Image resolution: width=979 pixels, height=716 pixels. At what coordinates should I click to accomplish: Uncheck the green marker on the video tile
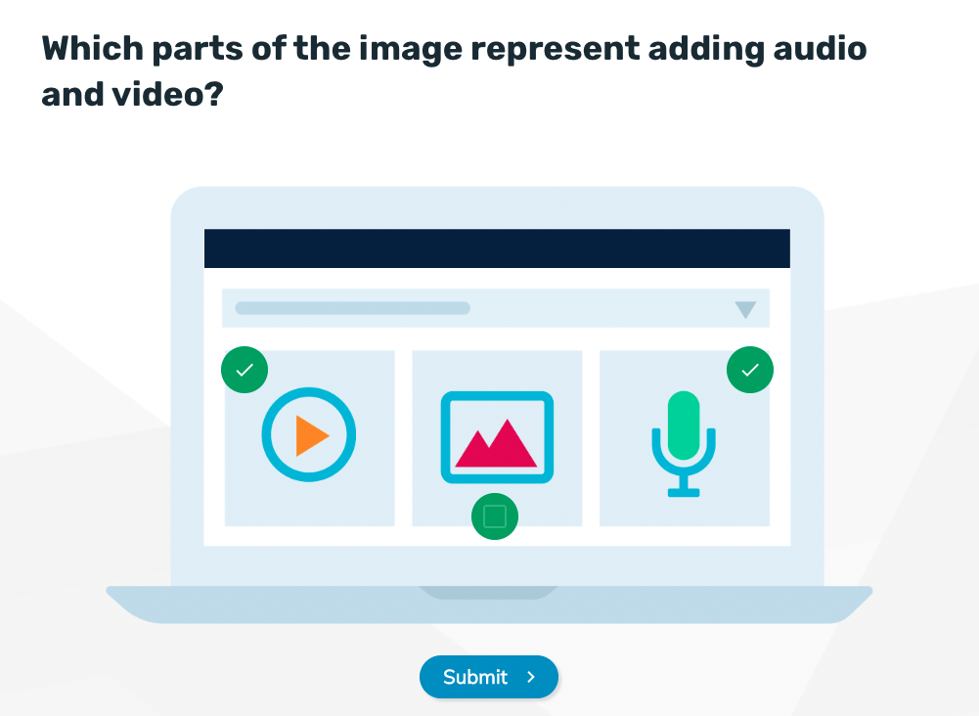pyautogui.click(x=245, y=370)
